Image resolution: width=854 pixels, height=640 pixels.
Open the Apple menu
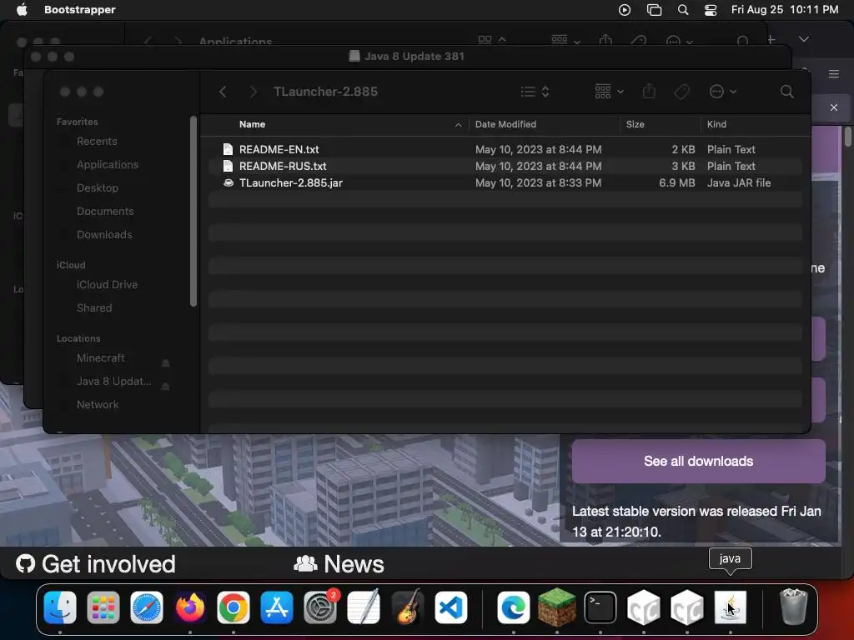point(22,9)
